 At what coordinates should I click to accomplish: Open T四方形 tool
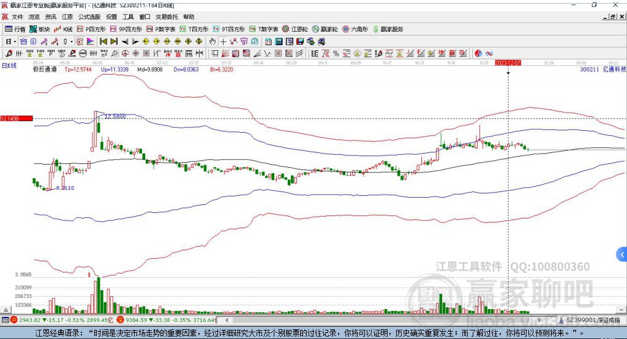194,29
